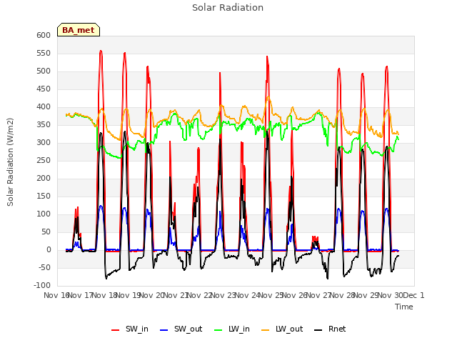Click the blue SW_out legend swatch
Screen dimensions: 457x343
click(x=164, y=330)
